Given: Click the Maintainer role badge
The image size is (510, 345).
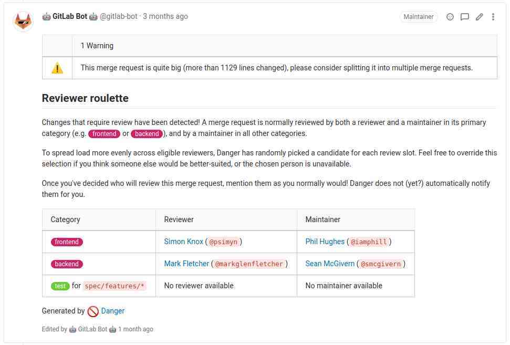Looking at the screenshot, I should click(418, 17).
